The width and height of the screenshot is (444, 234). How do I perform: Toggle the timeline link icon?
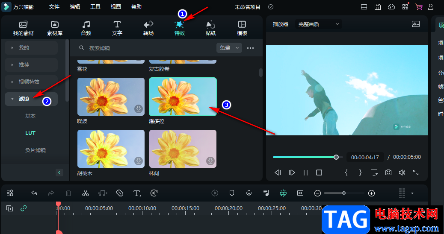(24, 208)
